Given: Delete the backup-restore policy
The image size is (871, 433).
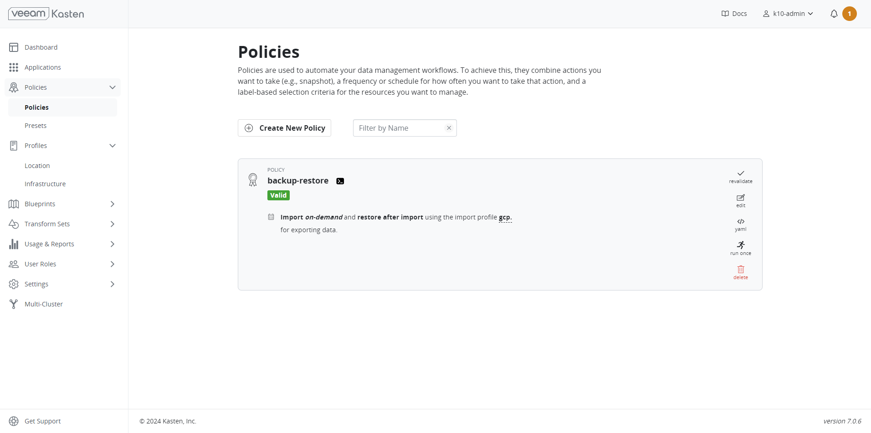Looking at the screenshot, I should (x=740, y=272).
